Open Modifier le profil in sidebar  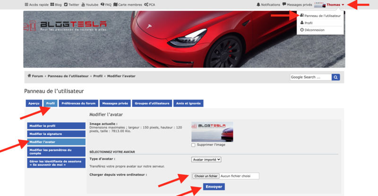point(56,126)
